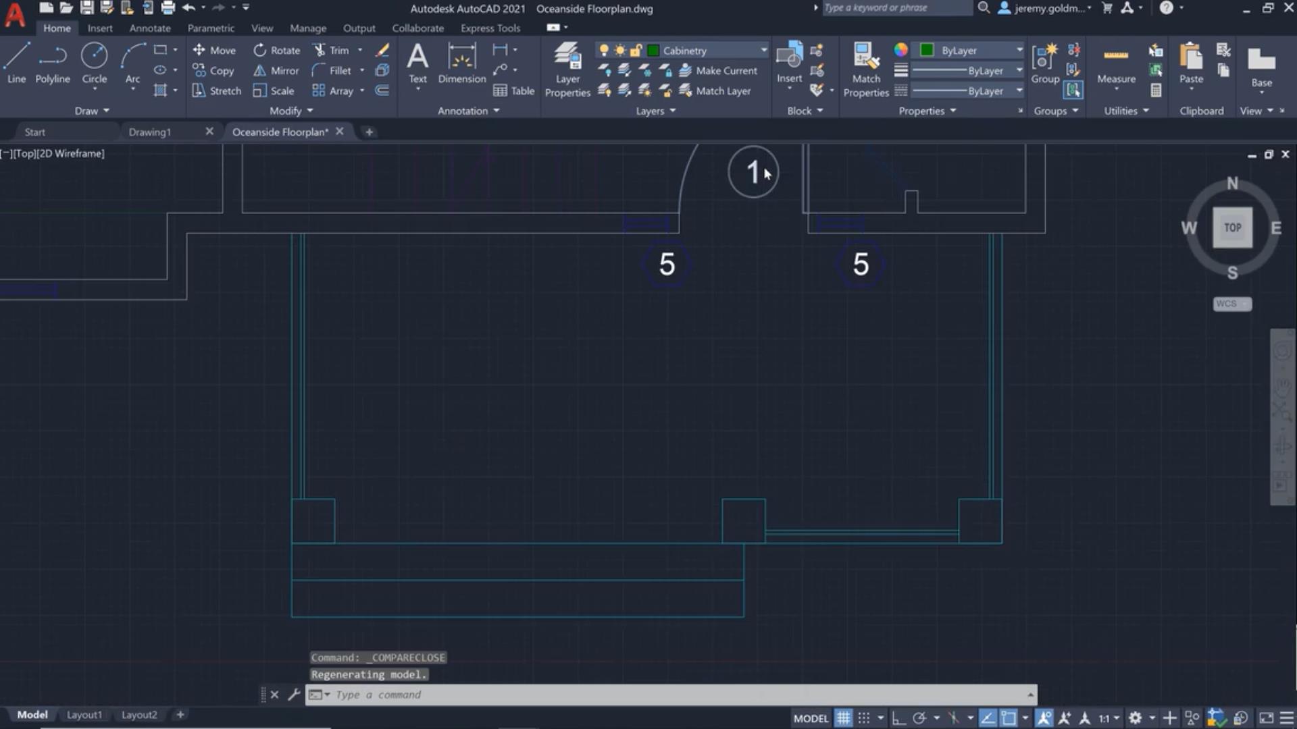Click the Layout1 tab
This screenshot has width=1297, height=729.
[x=84, y=714]
